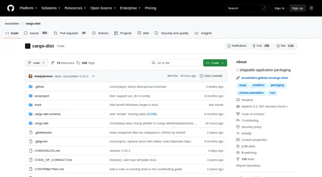
Task: Click the GitHub logo icon
Action: point(11,8)
